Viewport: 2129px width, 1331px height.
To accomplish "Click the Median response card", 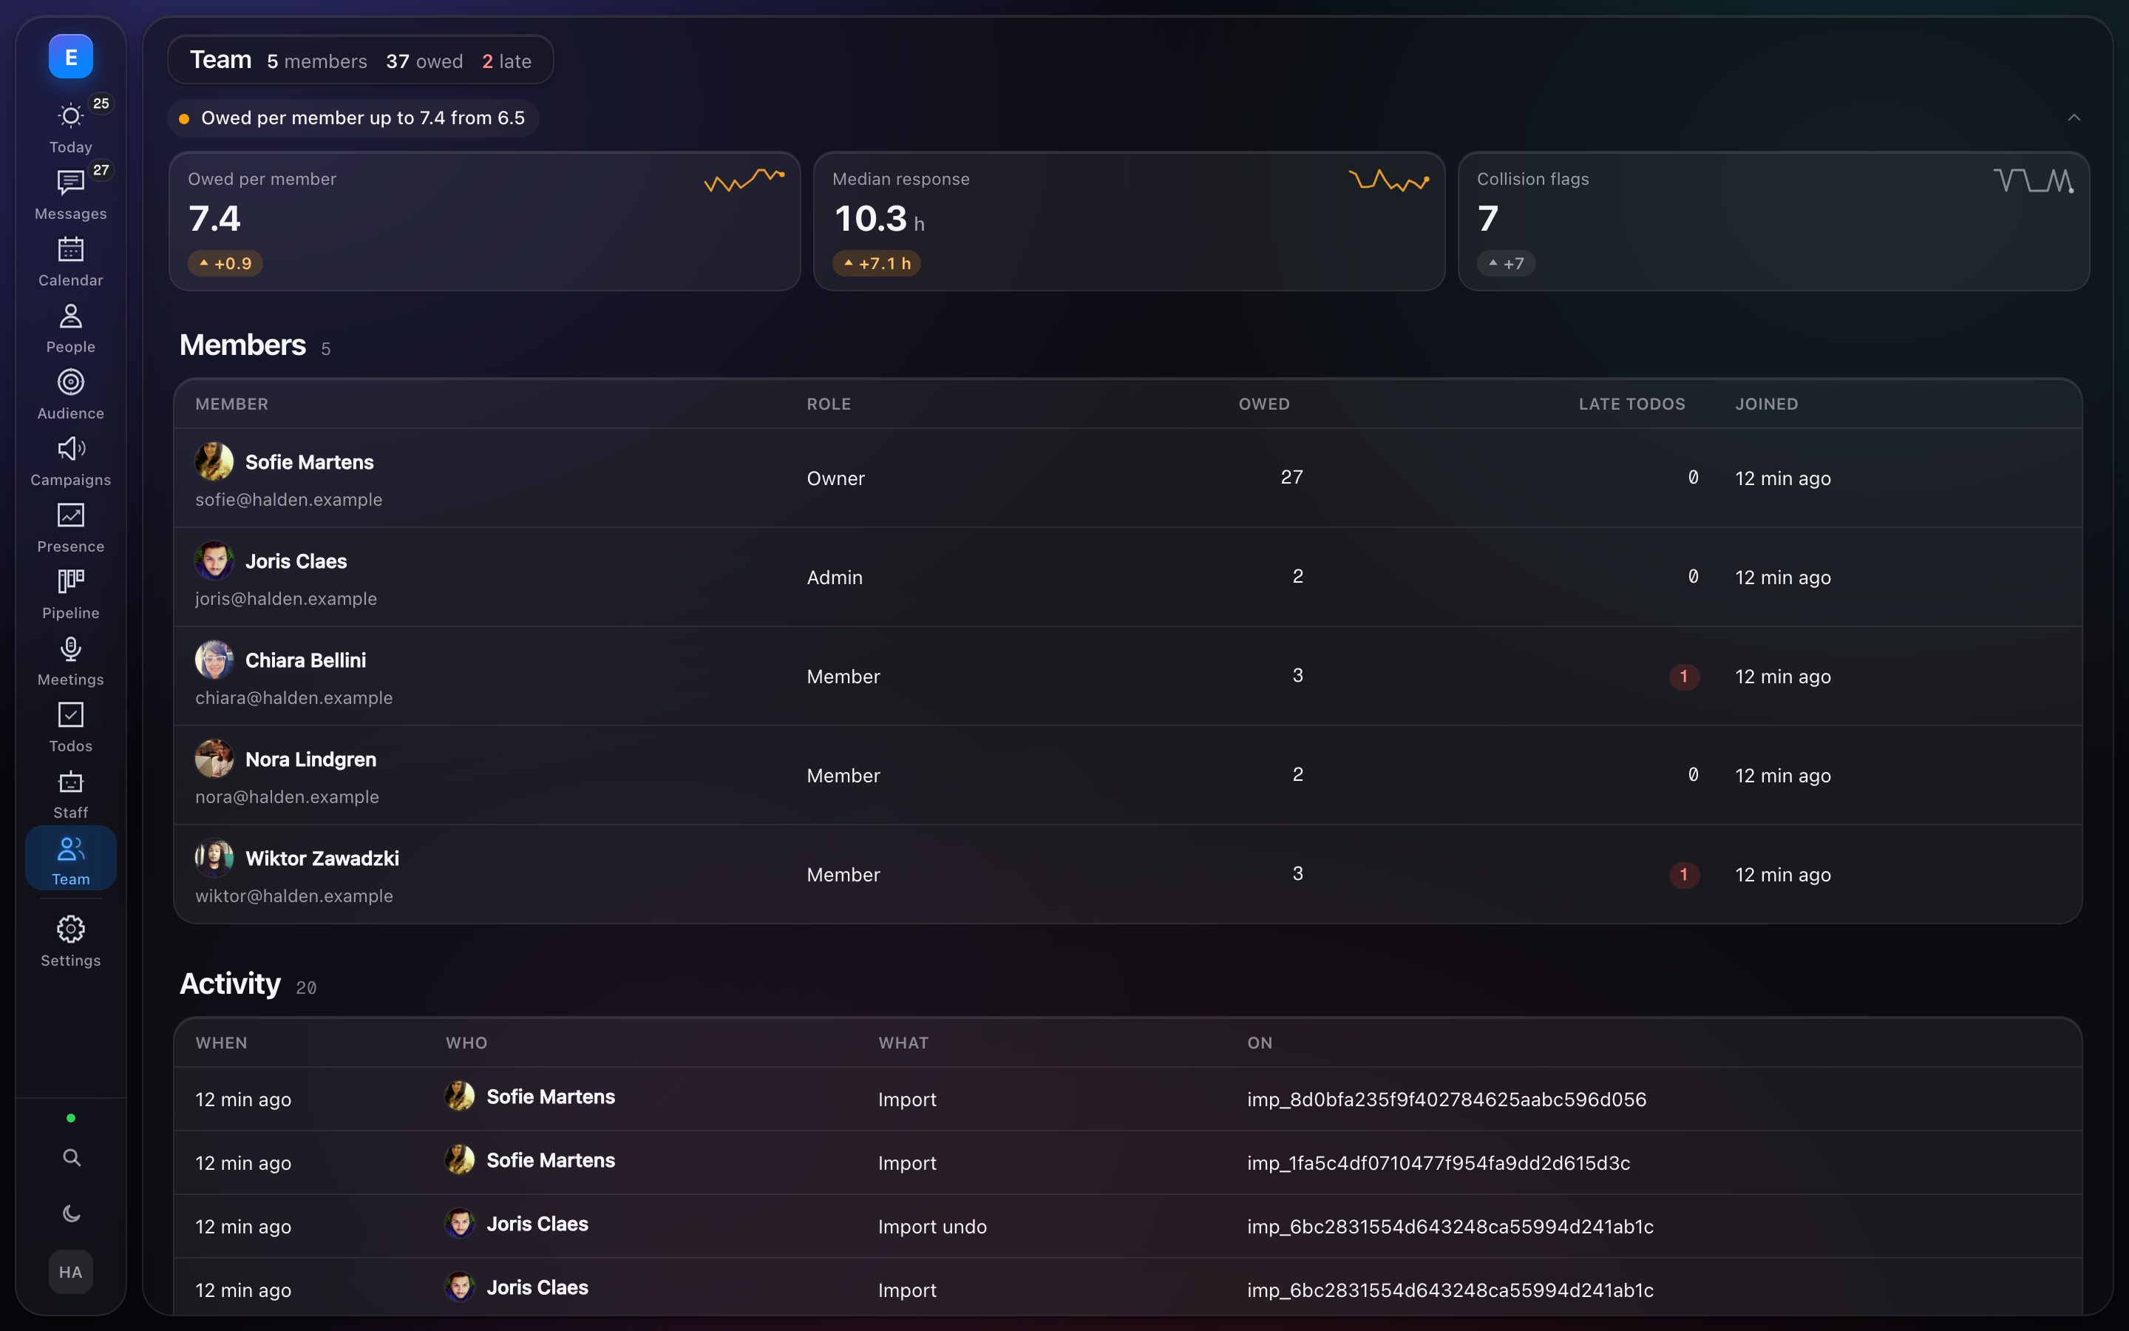I will (1129, 221).
